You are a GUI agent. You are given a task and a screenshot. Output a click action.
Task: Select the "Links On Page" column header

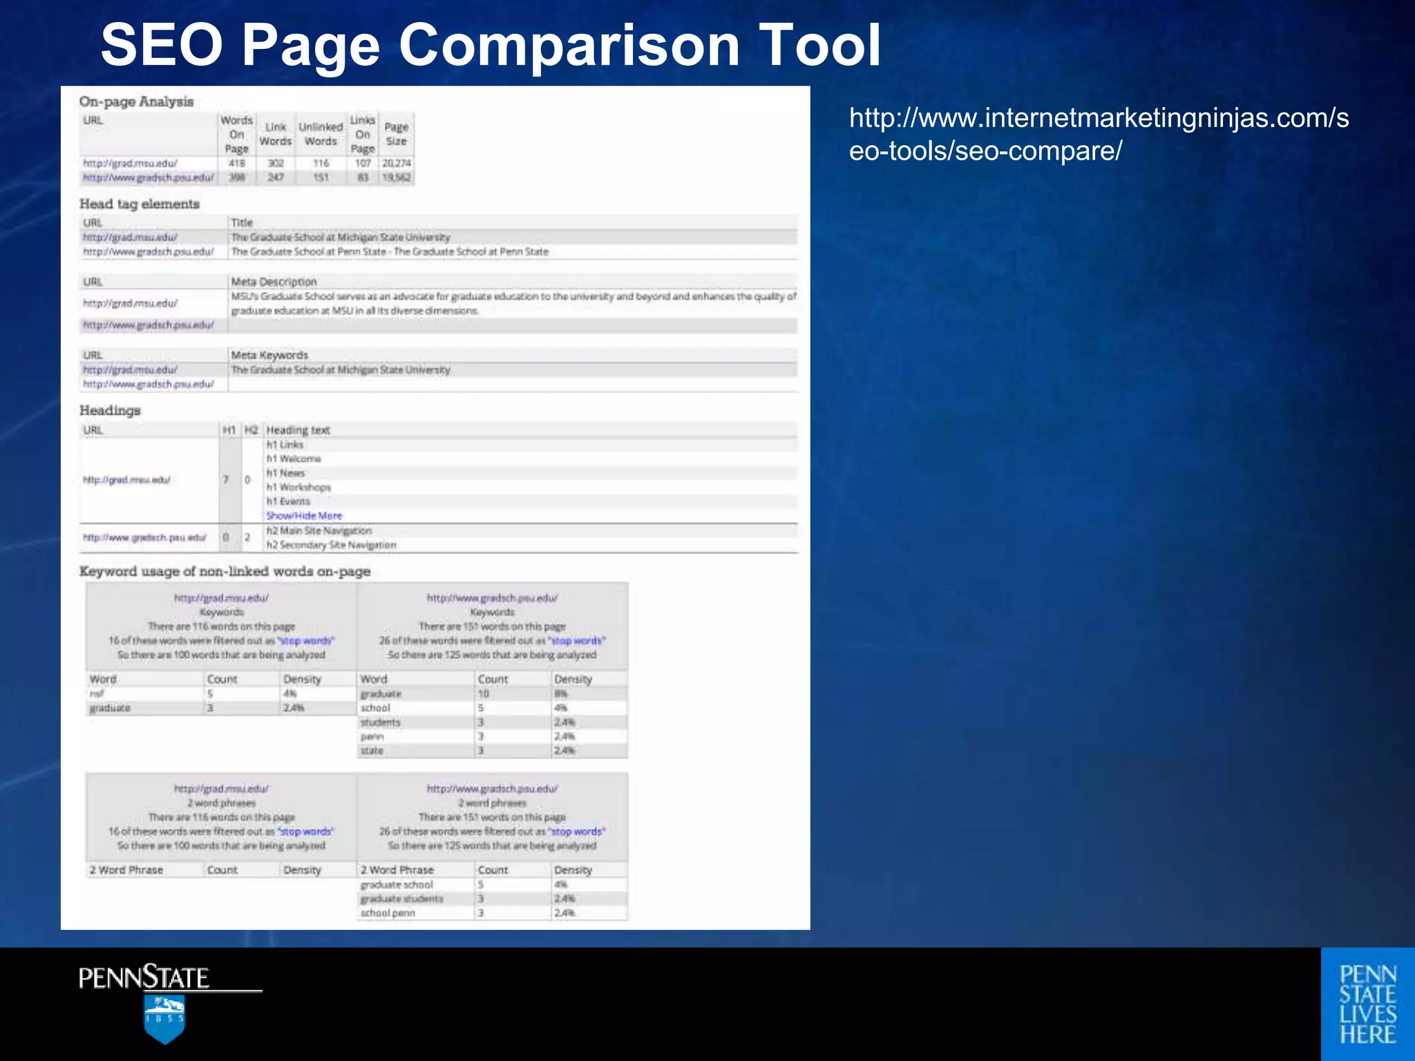point(362,134)
